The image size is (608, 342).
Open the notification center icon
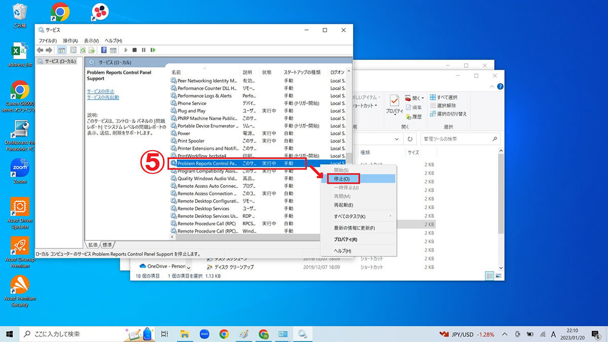point(596,334)
